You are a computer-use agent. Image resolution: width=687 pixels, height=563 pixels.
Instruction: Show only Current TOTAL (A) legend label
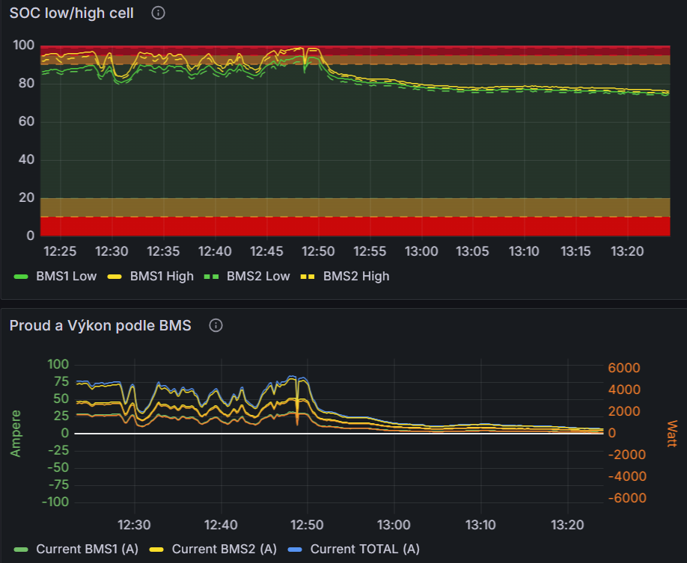(x=364, y=549)
